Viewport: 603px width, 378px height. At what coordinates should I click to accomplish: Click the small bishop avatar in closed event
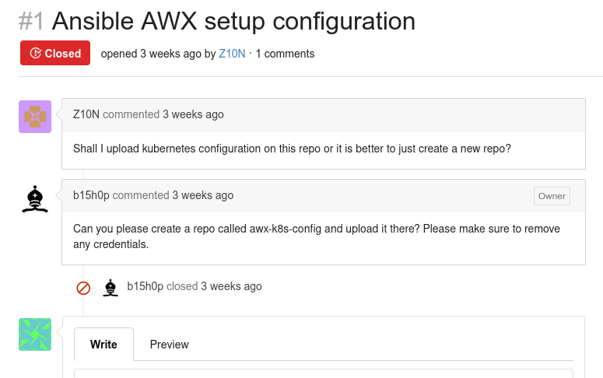click(110, 288)
